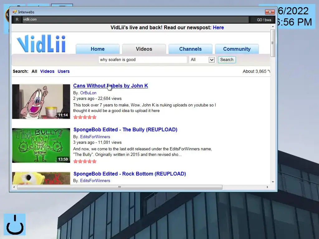Image resolution: width=319 pixels, height=239 pixels.
Task: Switch to the Home tab
Action: click(x=98, y=49)
